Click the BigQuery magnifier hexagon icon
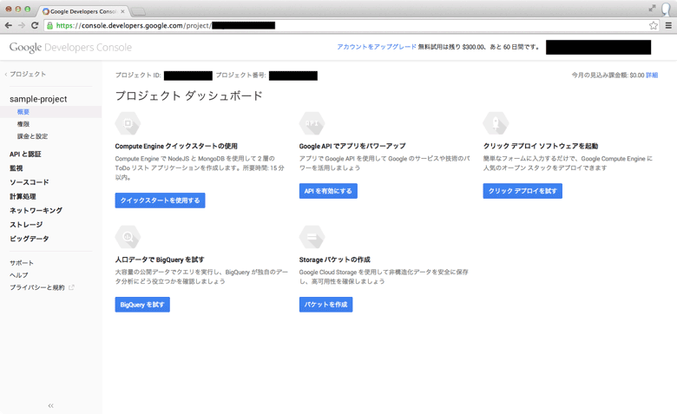 pos(128,237)
